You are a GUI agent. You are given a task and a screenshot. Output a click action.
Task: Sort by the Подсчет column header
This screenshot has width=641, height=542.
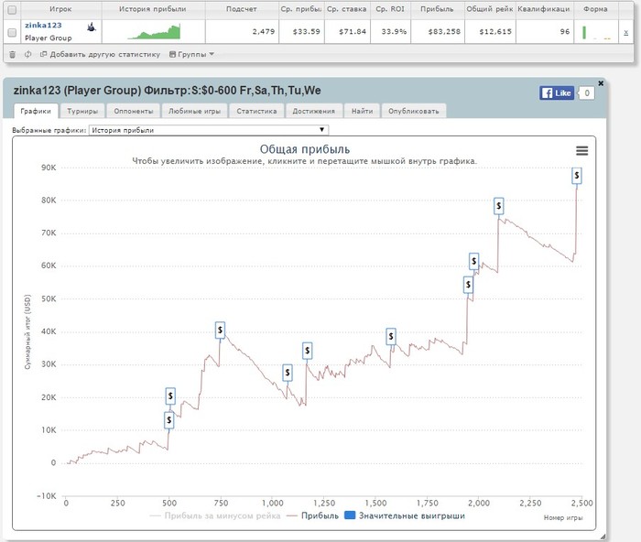[x=242, y=8]
